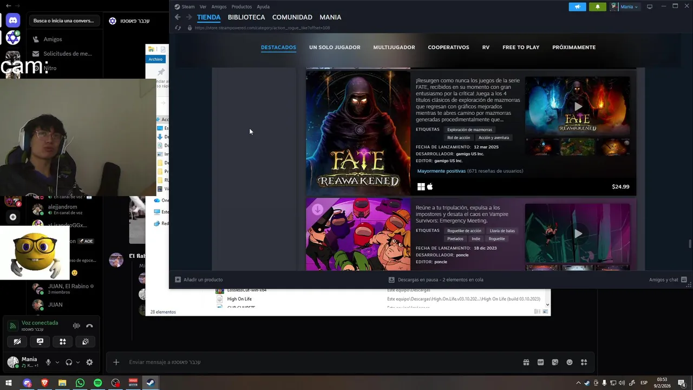Click Añadir un producto
The height and width of the screenshot is (390, 693).
[199, 279]
